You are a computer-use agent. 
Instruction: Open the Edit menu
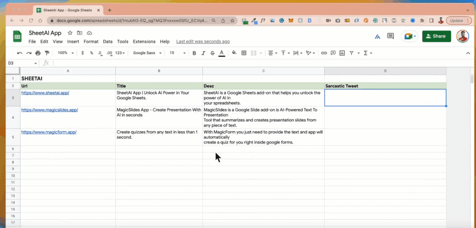44,41
